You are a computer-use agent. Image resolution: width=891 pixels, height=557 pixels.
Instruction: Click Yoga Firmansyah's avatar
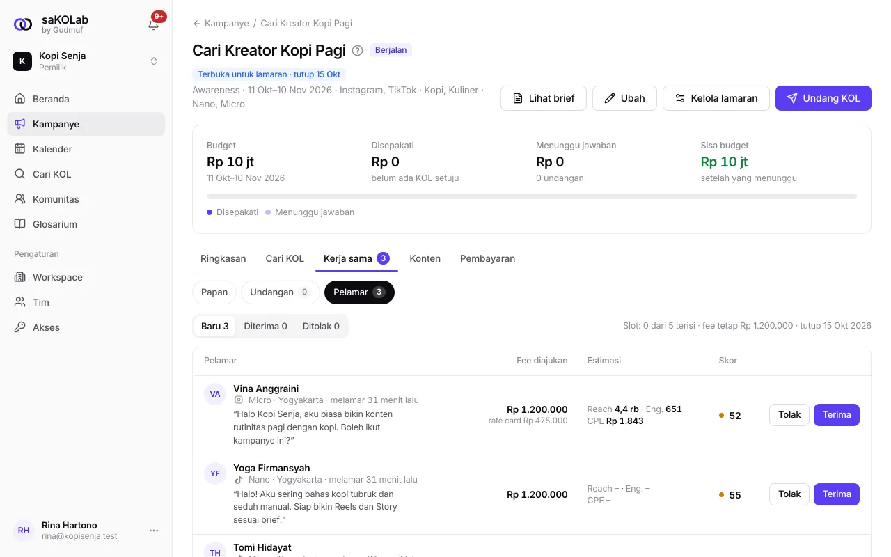[215, 473]
